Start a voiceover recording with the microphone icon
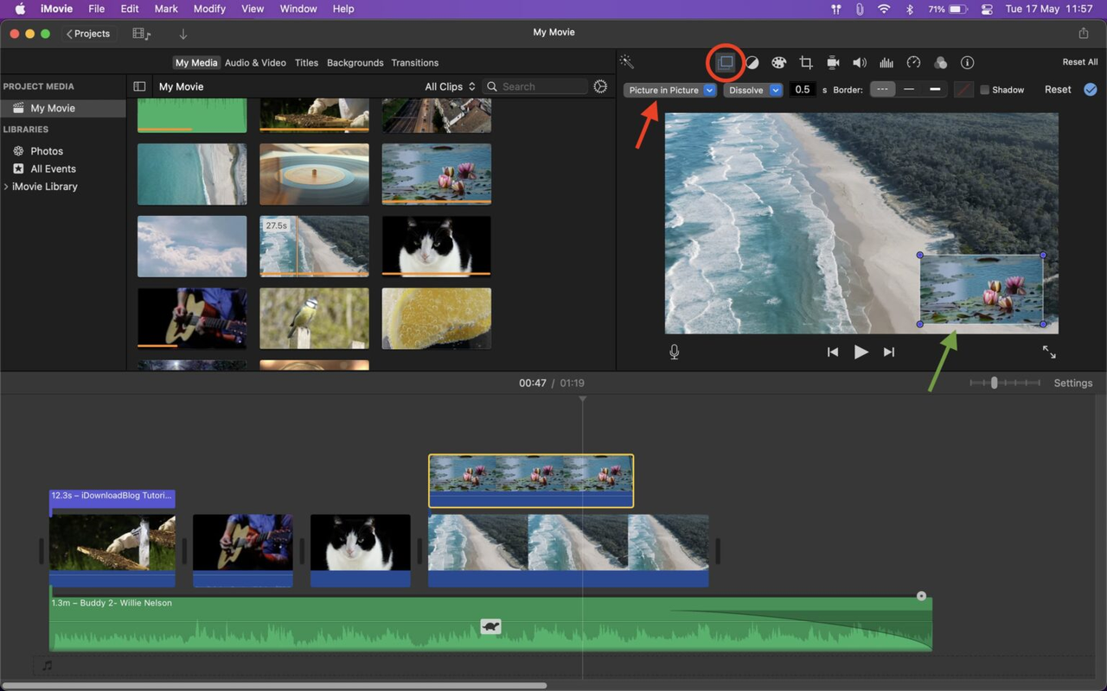Viewport: 1107px width, 691px height. pyautogui.click(x=674, y=352)
